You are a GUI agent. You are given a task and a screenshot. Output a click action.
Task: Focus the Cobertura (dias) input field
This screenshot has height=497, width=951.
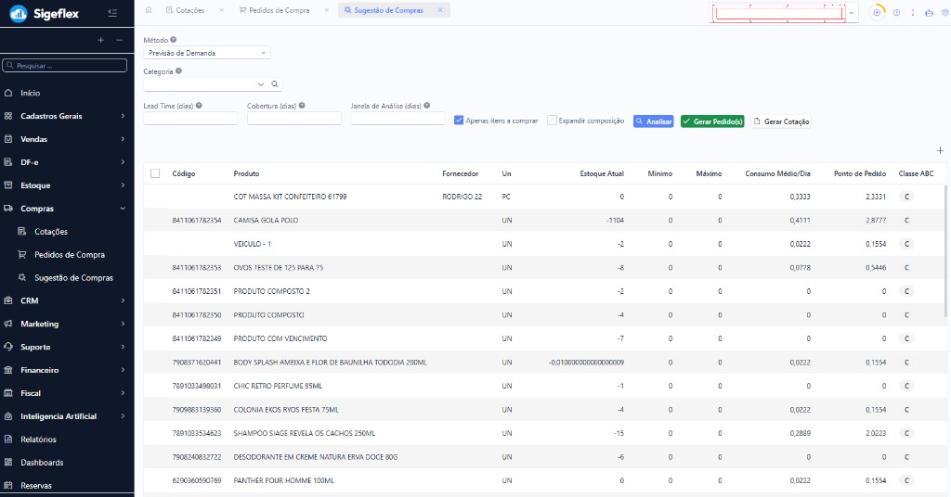(294, 119)
